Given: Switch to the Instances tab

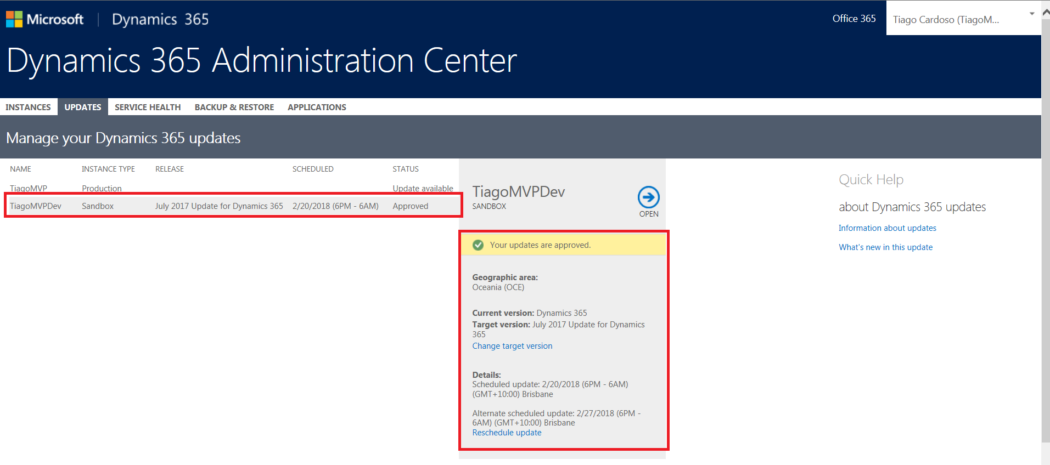Looking at the screenshot, I should tap(28, 107).
